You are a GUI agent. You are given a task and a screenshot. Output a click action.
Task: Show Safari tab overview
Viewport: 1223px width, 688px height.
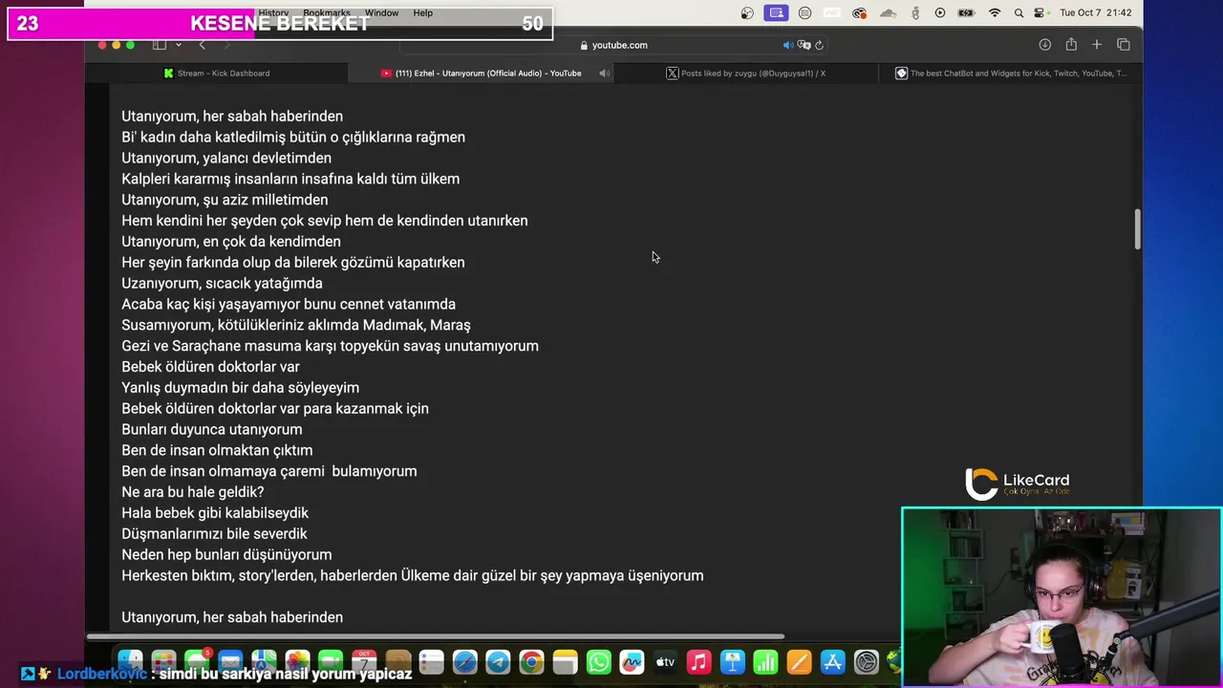(1124, 45)
